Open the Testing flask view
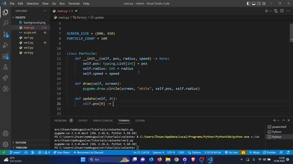Viewport: 293px width, 164px height. coord(5,67)
